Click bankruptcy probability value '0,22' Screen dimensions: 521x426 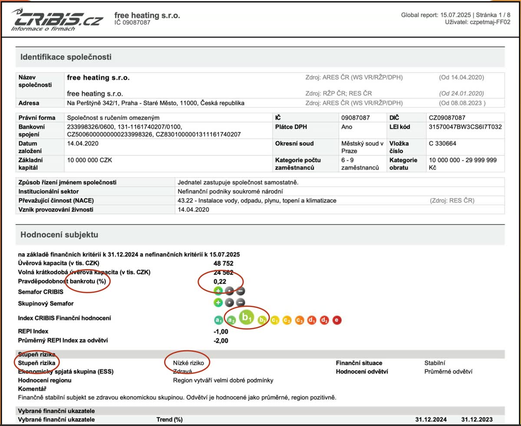coord(221,282)
